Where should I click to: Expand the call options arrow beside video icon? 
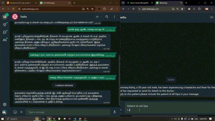click(101, 17)
